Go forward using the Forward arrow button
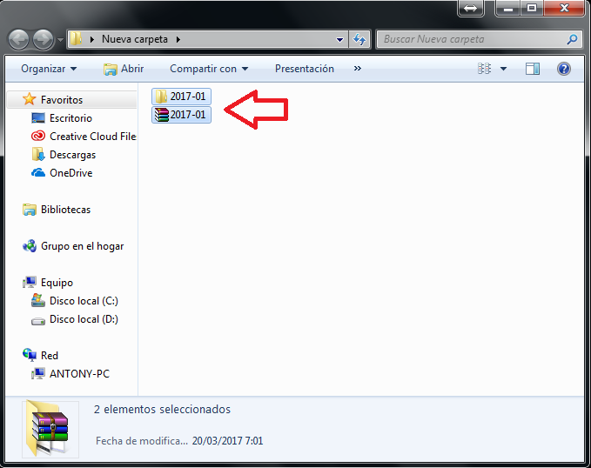This screenshot has height=468, width=591. [x=43, y=39]
